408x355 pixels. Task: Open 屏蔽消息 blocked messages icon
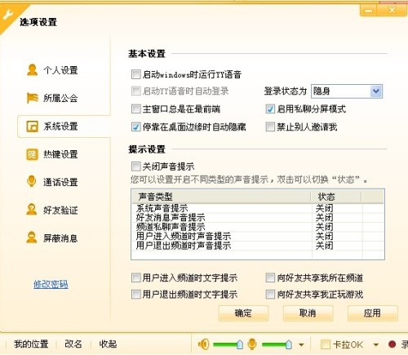click(x=32, y=237)
